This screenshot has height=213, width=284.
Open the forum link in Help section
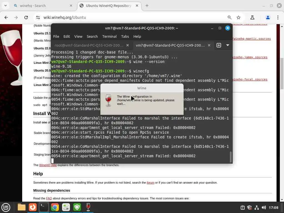click(150, 182)
